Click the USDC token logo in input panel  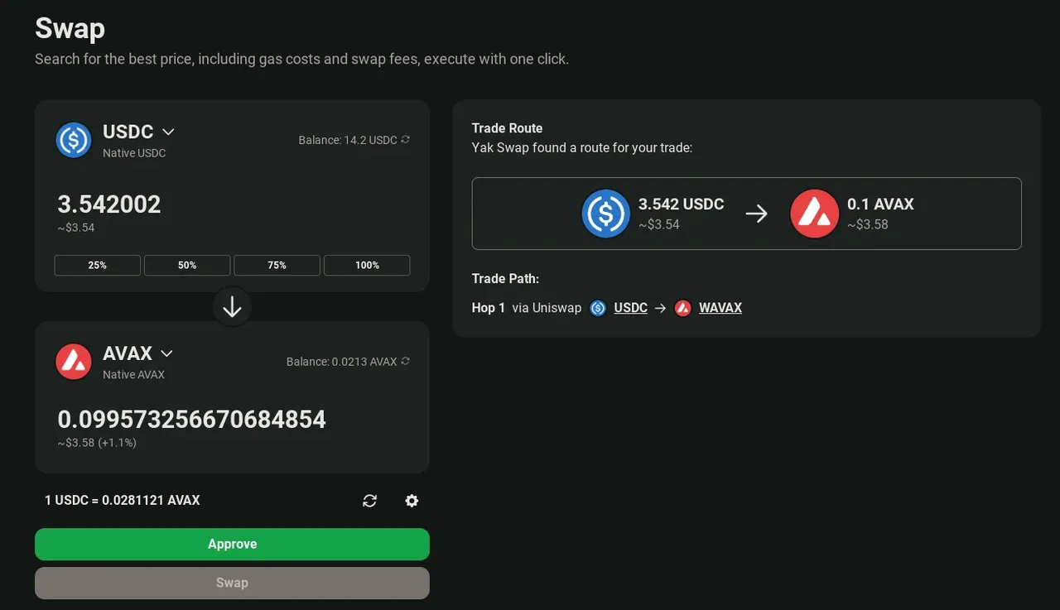[x=74, y=140]
